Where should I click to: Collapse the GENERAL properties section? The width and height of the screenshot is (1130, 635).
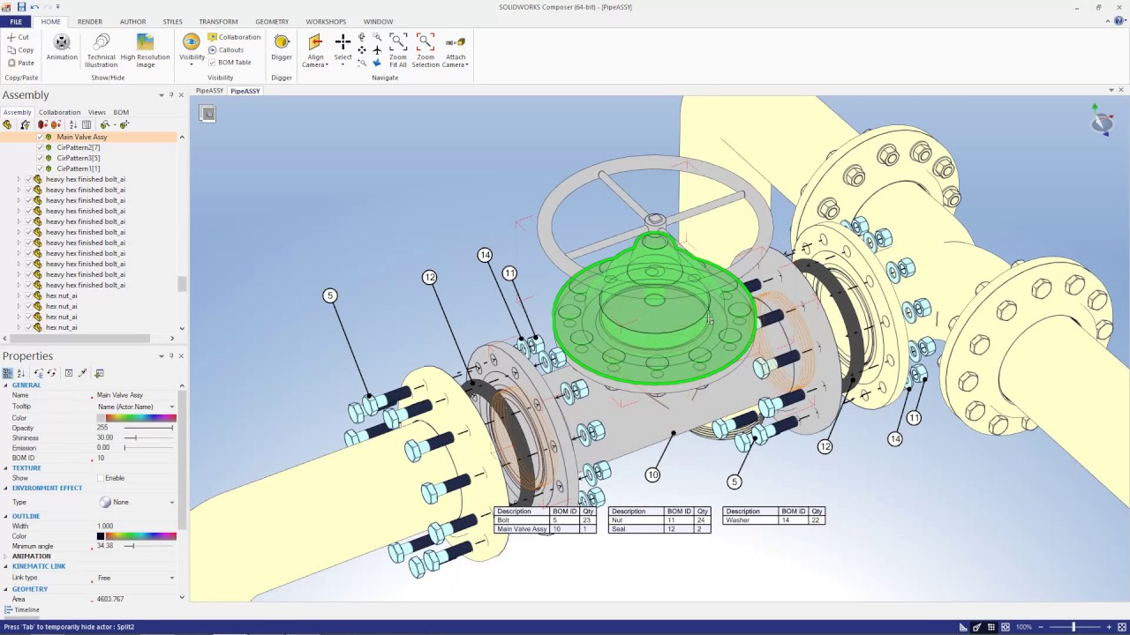click(6, 385)
